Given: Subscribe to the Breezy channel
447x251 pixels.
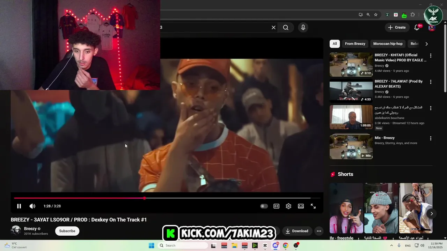Looking at the screenshot, I should point(67,231).
